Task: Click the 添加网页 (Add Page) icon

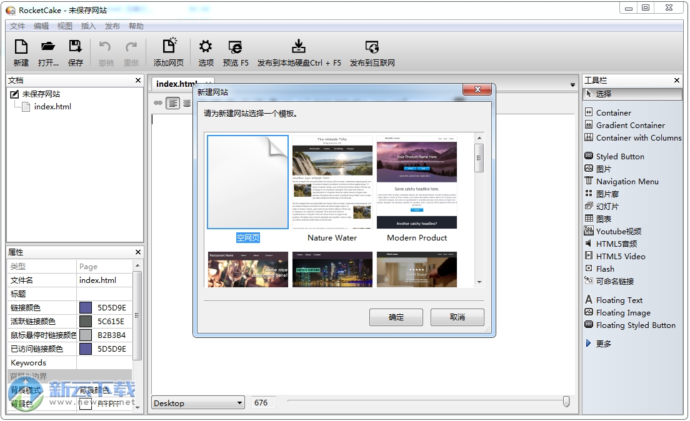Action: [169, 47]
